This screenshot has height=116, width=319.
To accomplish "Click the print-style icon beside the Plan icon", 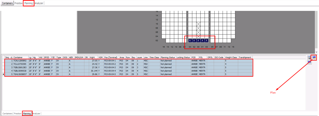I will [310, 58].
